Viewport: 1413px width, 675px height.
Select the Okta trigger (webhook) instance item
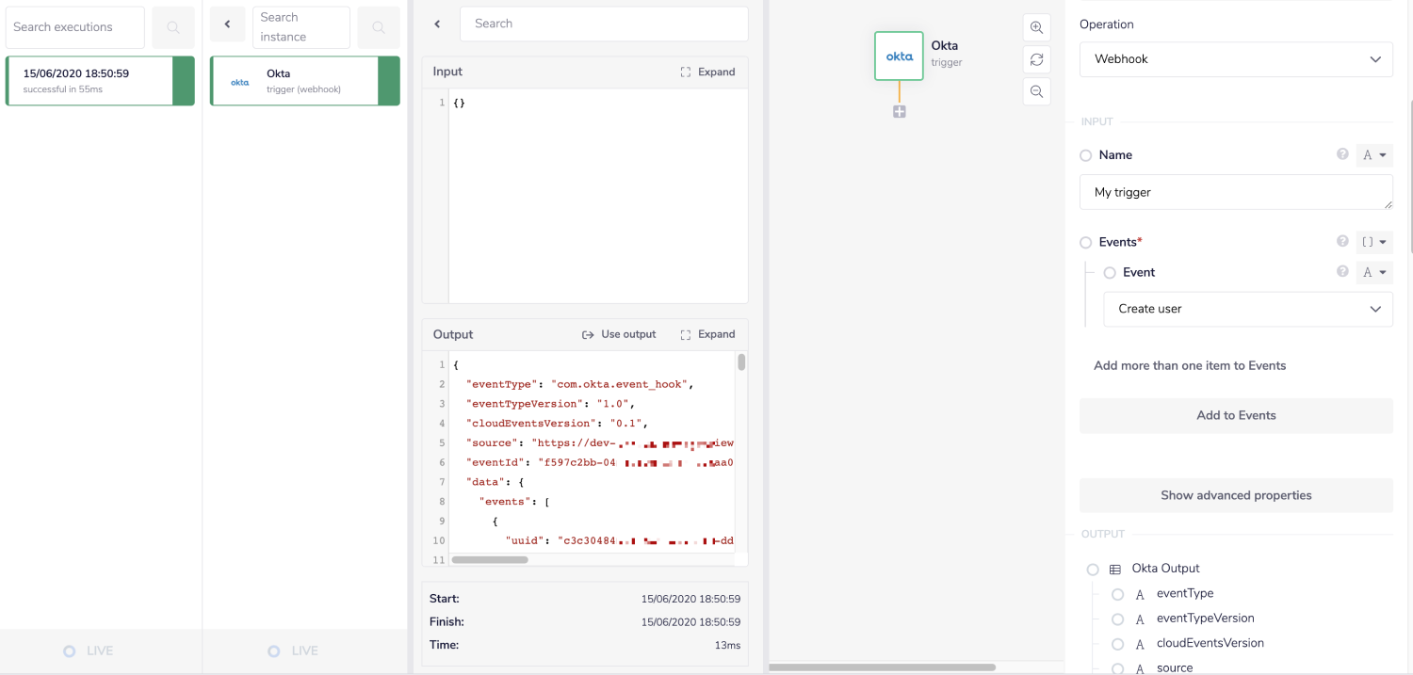tap(294, 80)
